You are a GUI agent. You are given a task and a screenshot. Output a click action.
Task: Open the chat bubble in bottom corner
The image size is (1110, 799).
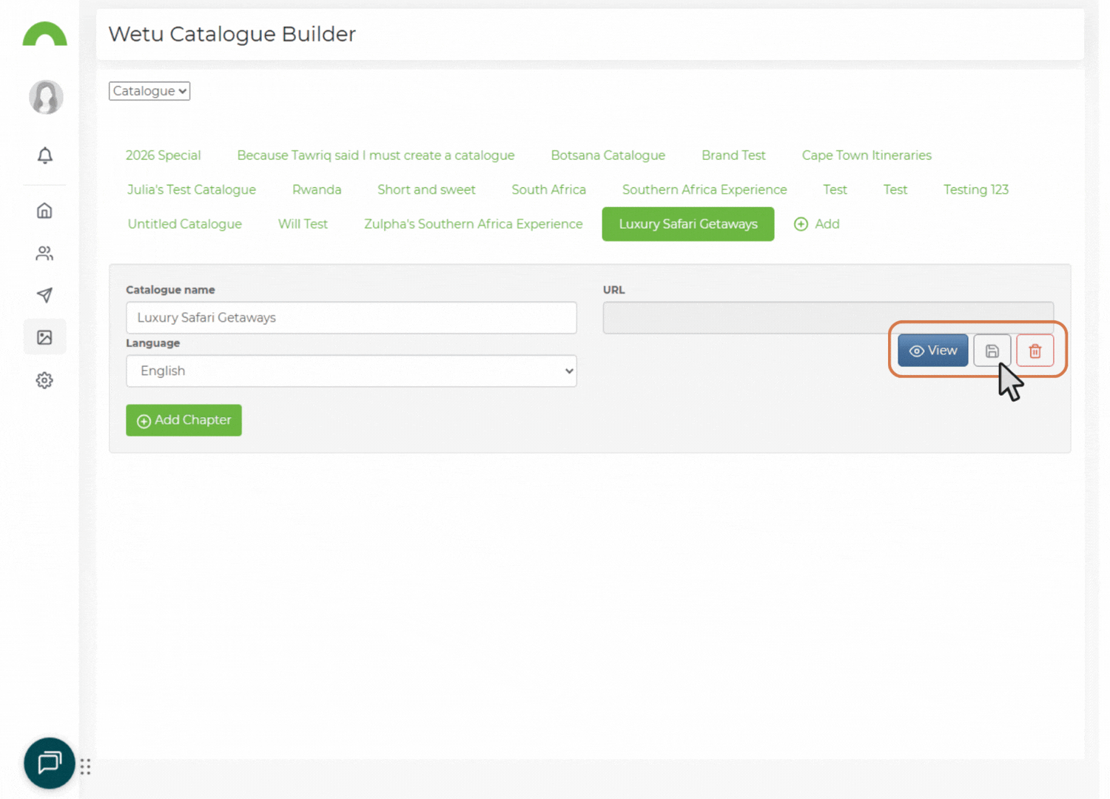pos(49,763)
